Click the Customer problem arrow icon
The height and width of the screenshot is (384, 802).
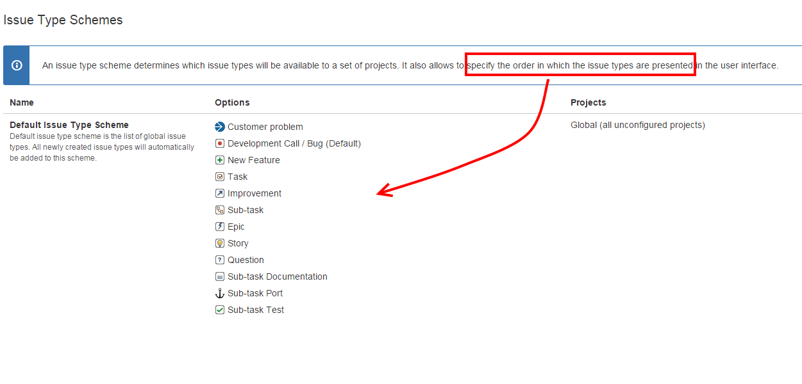pos(220,127)
